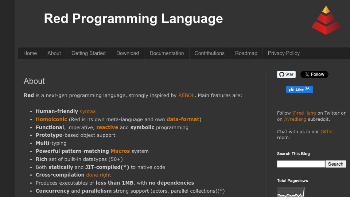Click the 'Prototype-based object support' line
The width and height of the screenshot is (350, 197).
tap(75, 135)
